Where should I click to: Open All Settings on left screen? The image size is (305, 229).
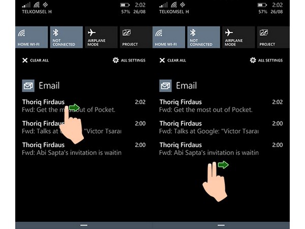click(129, 60)
